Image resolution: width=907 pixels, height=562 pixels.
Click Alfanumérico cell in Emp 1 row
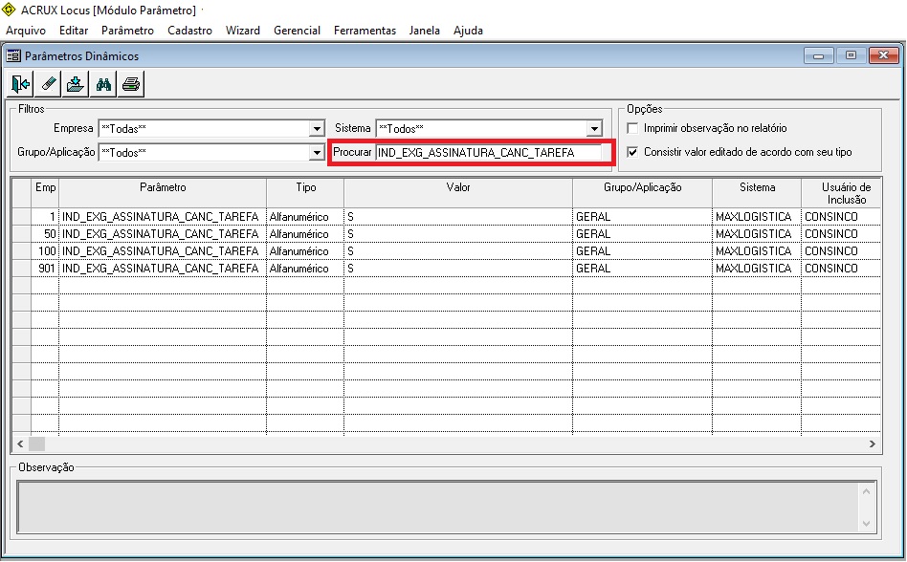pos(305,217)
